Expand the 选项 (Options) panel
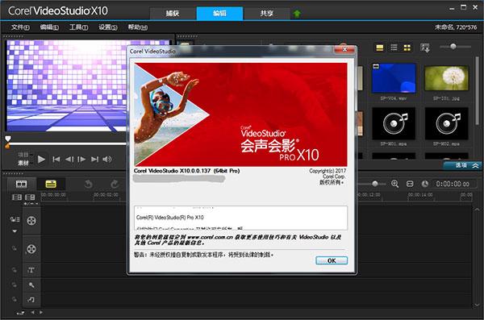This screenshot has height=320, width=484. 463,166
